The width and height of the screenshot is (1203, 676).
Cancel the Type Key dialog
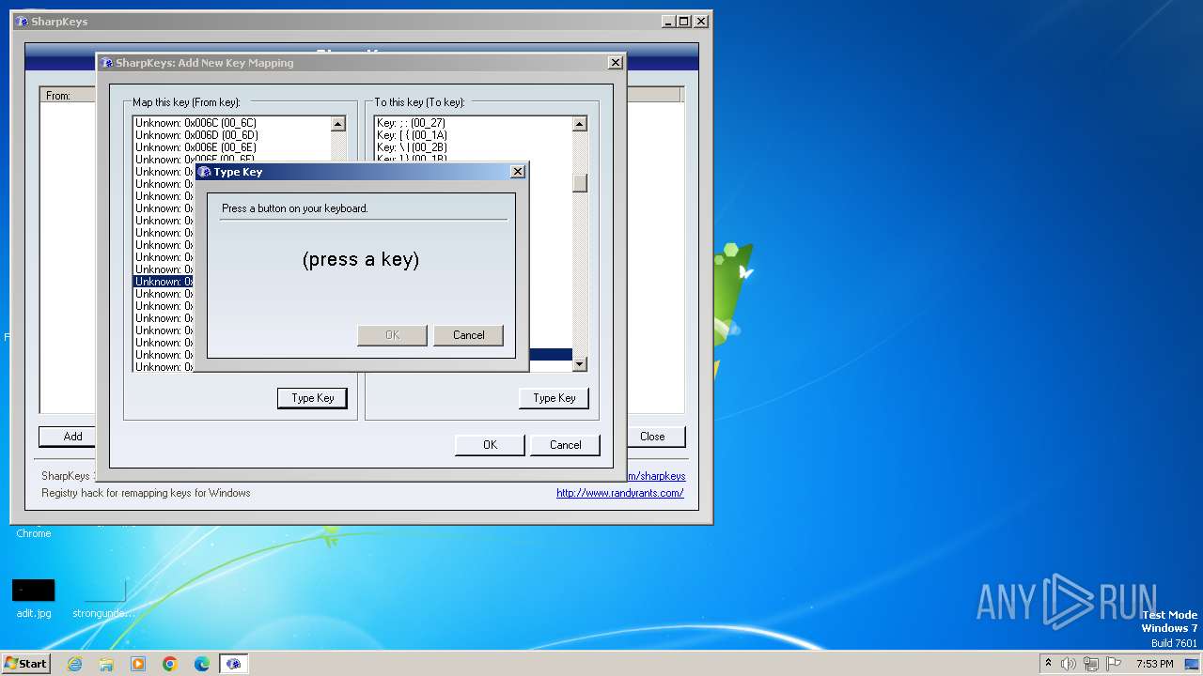[468, 335]
